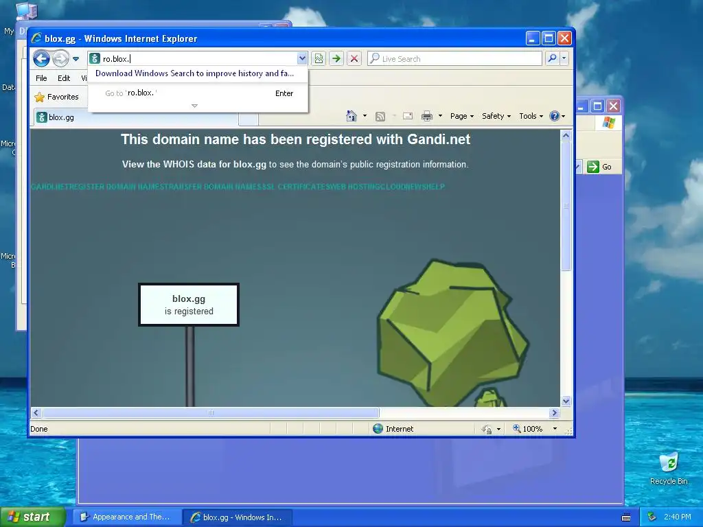Maximize the background Appearance window
703x527 pixels.
[597, 106]
